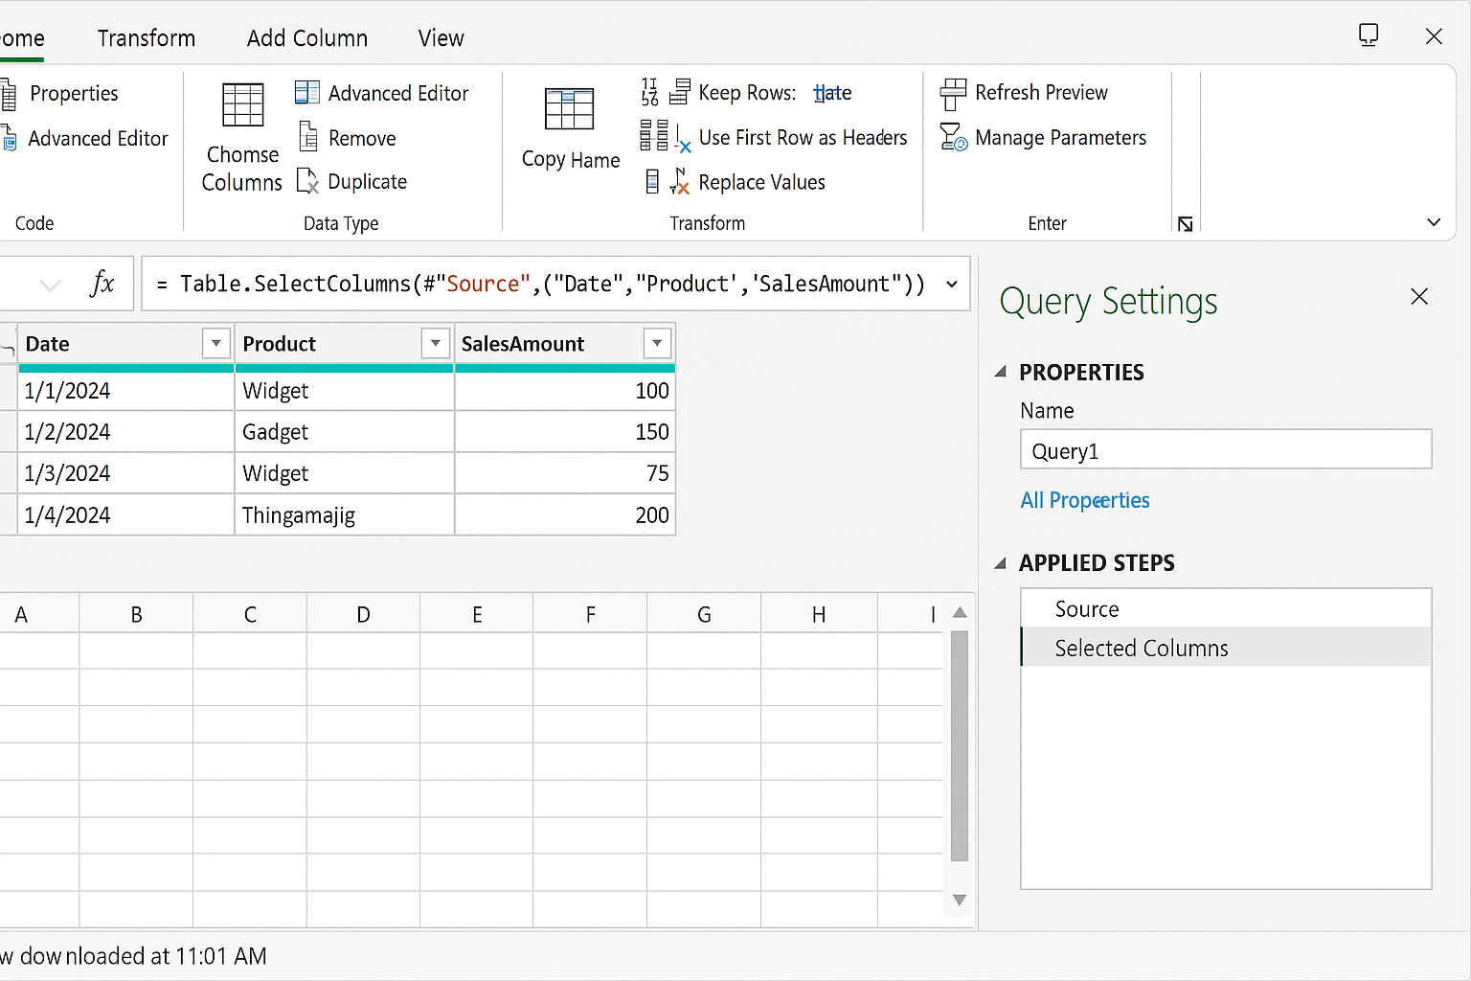Click the Keep Rows icon
This screenshot has width=1471, height=981.
pos(680,92)
